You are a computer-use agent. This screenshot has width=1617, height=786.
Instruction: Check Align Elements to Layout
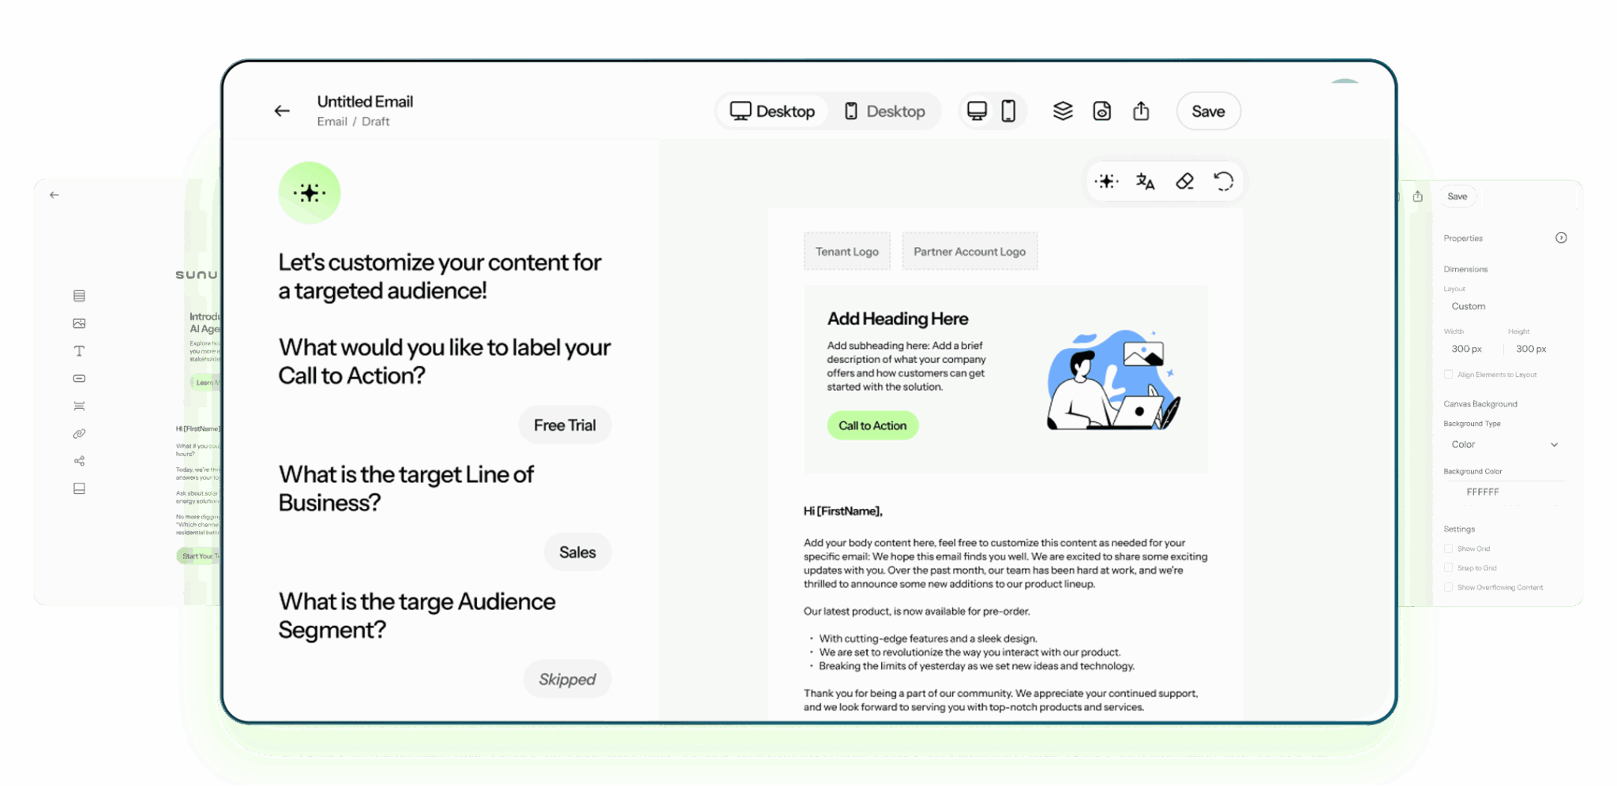point(1449,374)
